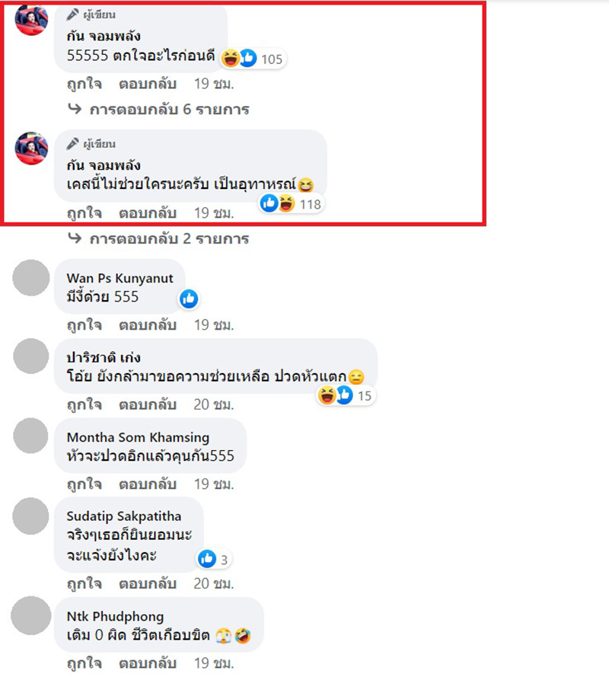This screenshot has height=674, width=609.
Task: Click ถูกใจ under Wan Ps Kunyanut's comment
Action: pyautogui.click(x=84, y=325)
